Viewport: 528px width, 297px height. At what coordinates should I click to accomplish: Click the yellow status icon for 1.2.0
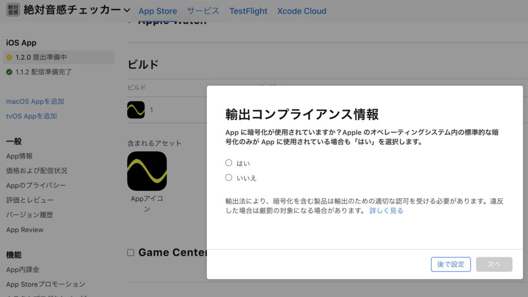tap(9, 57)
